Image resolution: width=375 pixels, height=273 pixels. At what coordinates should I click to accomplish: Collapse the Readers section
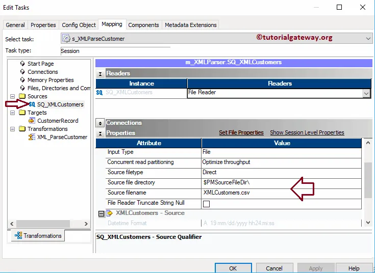coord(100,74)
